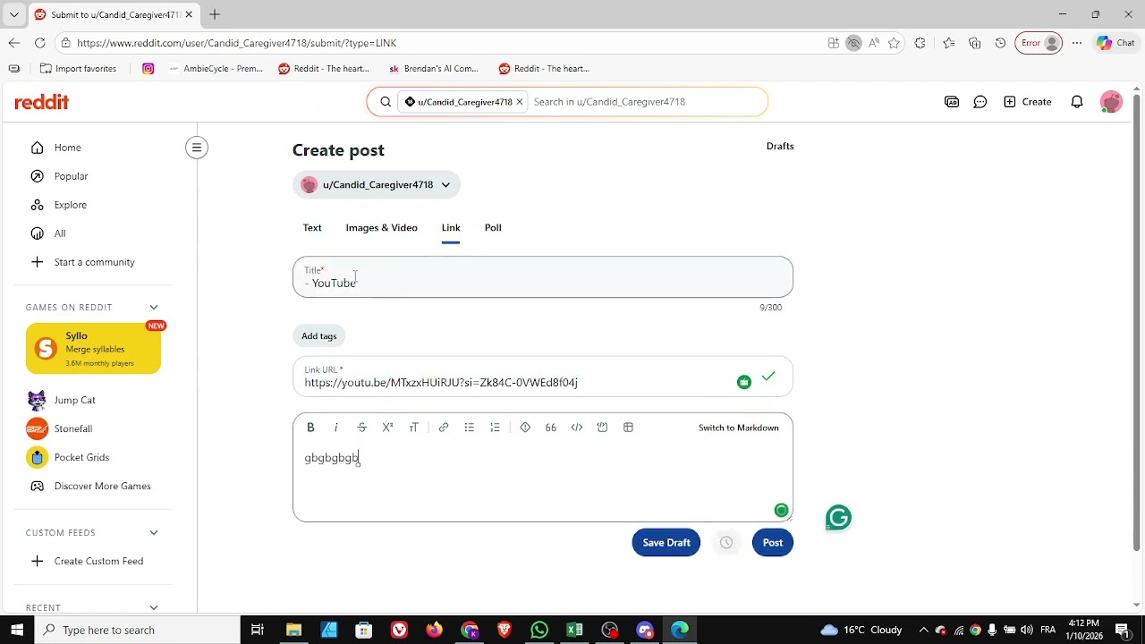Open u/Candid_Caregiver4718 community selector dropdown

pos(377,185)
